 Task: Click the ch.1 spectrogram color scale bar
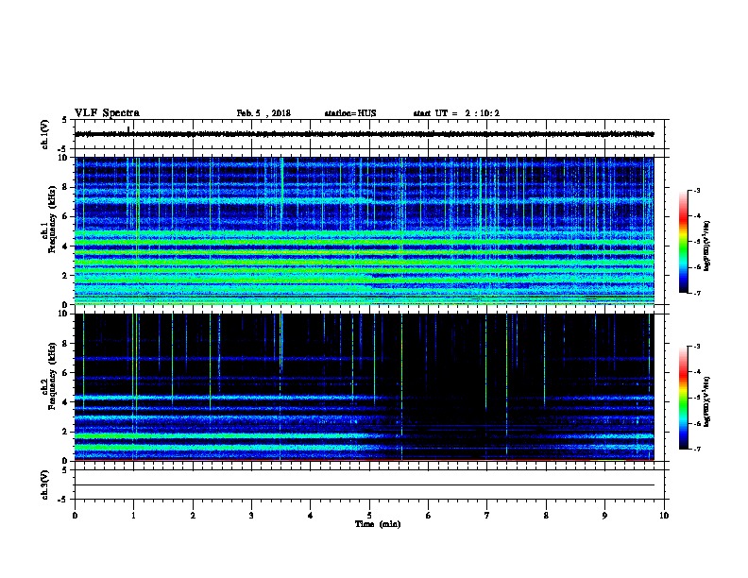[683, 242]
